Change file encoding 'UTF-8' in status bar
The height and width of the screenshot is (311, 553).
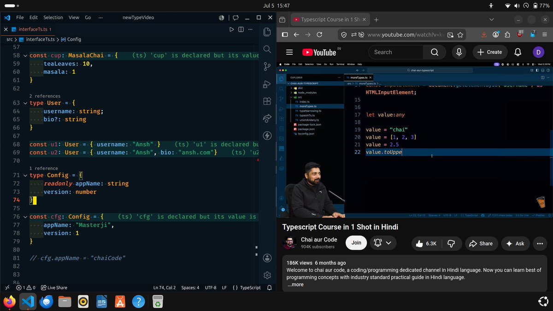pos(211,288)
